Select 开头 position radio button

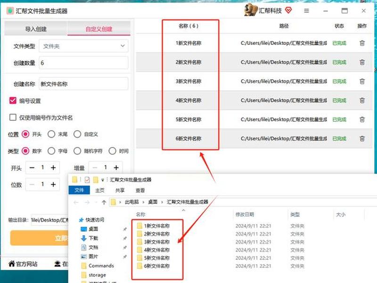click(25, 134)
